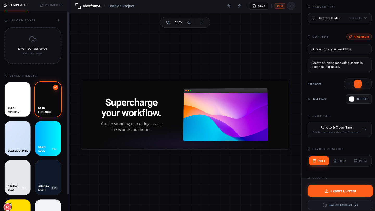Expand the Roboto & Open Sans font pair
The width and height of the screenshot is (375, 211).
339,129
